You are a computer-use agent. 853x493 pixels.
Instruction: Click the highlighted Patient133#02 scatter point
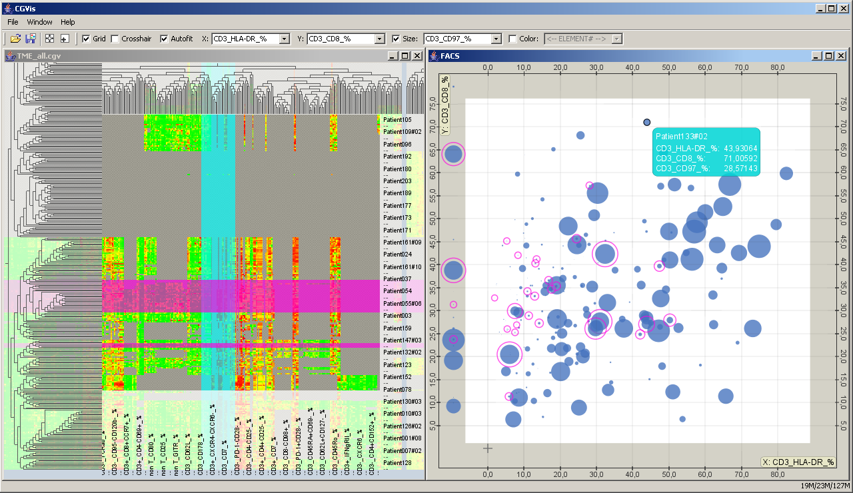(x=646, y=122)
